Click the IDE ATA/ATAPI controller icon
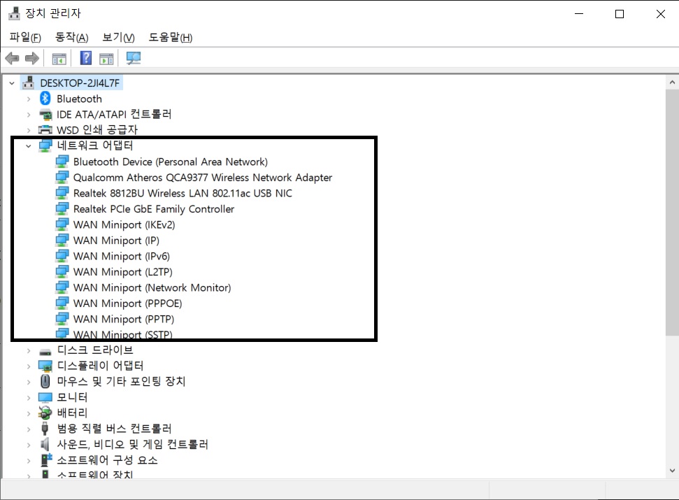The width and height of the screenshot is (679, 500). [45, 115]
